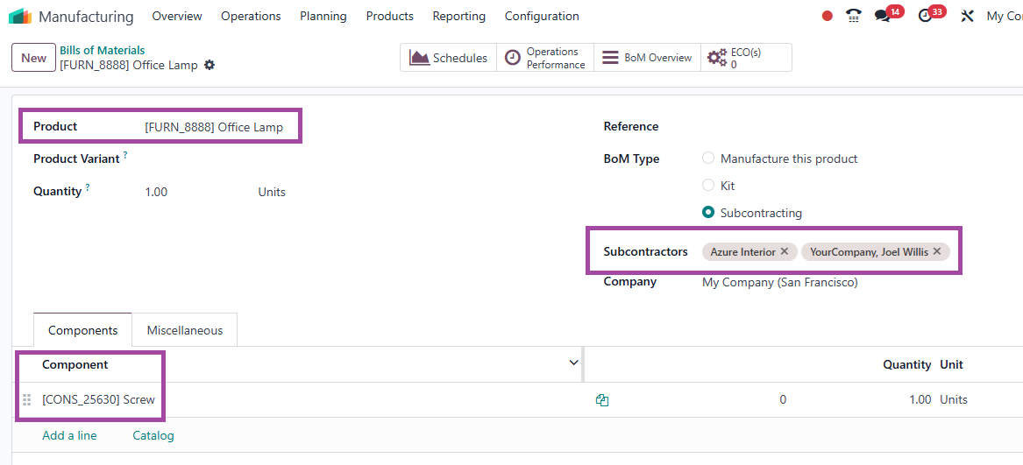The width and height of the screenshot is (1023, 465).
Task: Open the Products menu
Action: tap(389, 17)
